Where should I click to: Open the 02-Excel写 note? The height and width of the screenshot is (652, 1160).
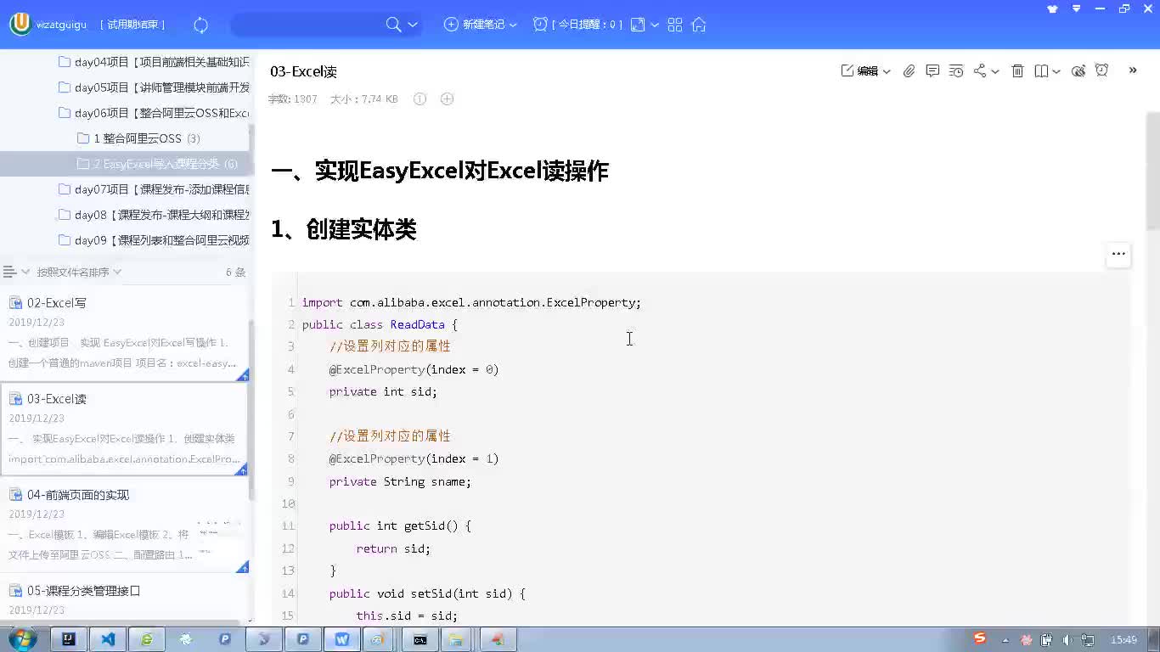point(124,334)
